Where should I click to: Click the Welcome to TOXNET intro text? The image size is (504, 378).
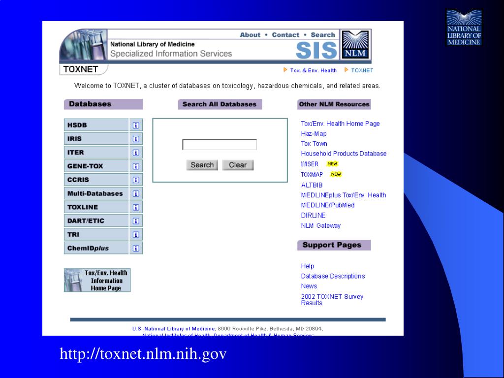point(227,86)
